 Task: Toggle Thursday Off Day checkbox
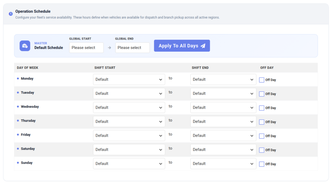(262, 122)
